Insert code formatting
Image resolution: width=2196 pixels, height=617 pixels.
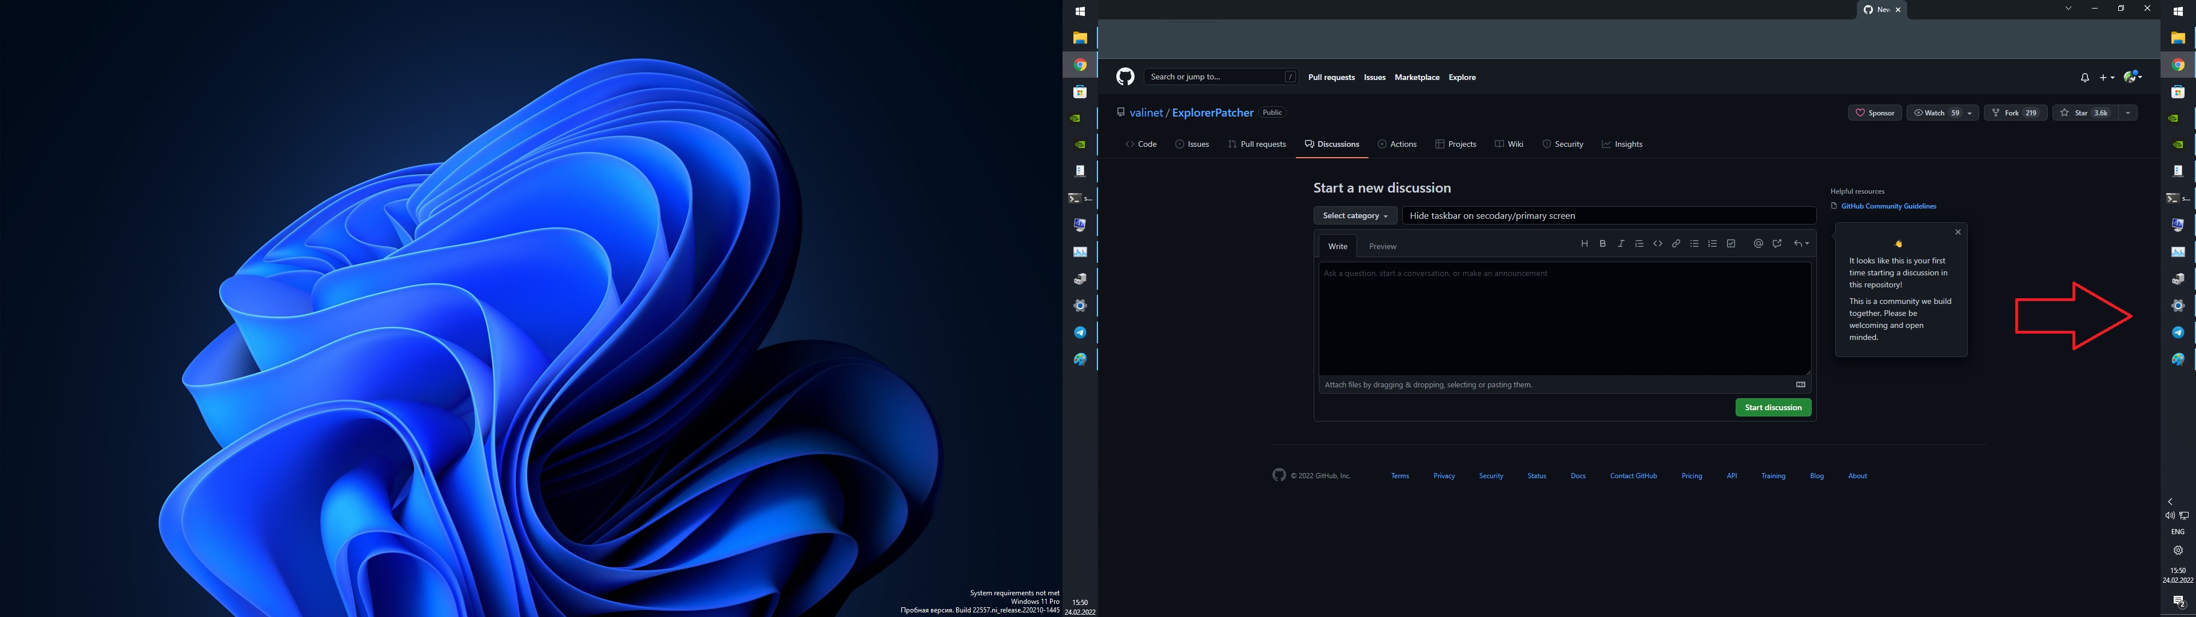click(x=1658, y=244)
